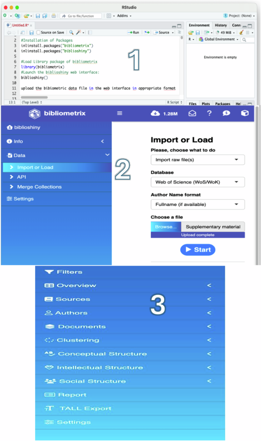Click the editor horizontal scrollbar

34,98
